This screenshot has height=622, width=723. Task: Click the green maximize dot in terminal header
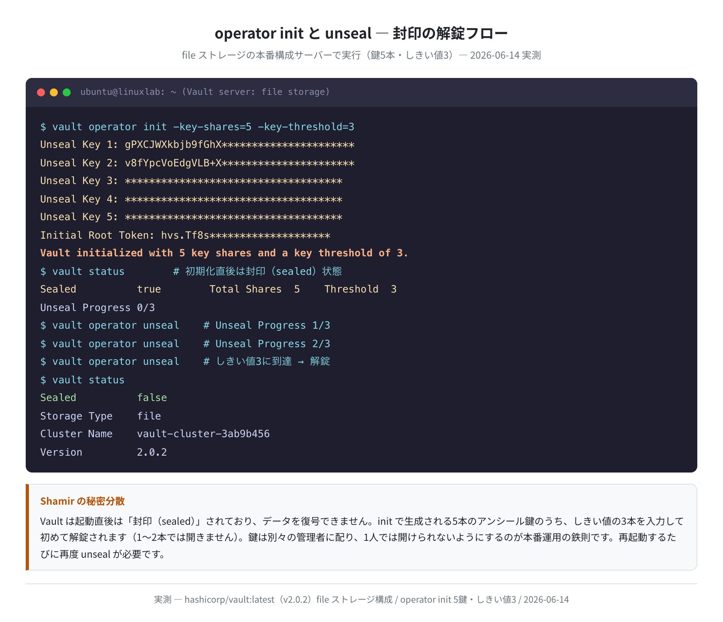click(x=67, y=92)
